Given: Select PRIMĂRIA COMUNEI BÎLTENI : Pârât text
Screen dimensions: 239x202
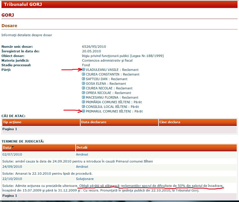Looking at the screenshot, I should point(114,102).
